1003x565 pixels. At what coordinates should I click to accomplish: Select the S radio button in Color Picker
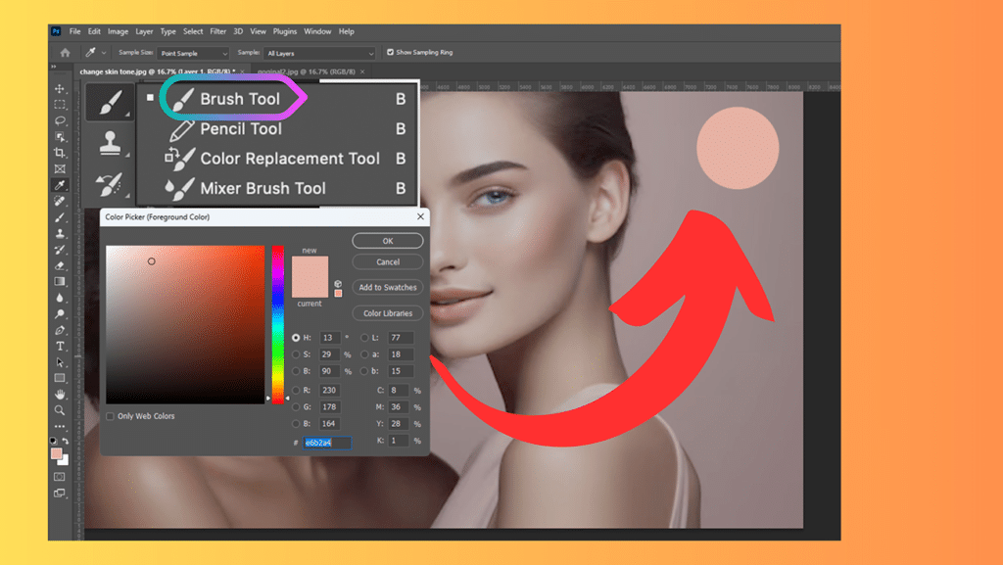click(x=297, y=353)
